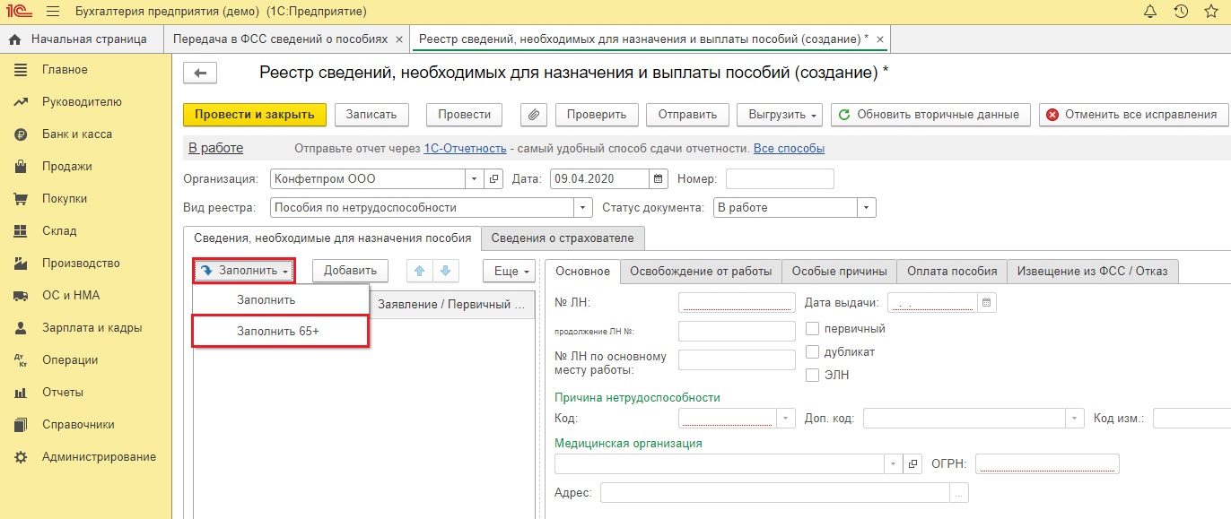The image size is (1231, 519).
Task: Expand Код причины нетрудоспособности dropdown
Action: click(x=786, y=418)
